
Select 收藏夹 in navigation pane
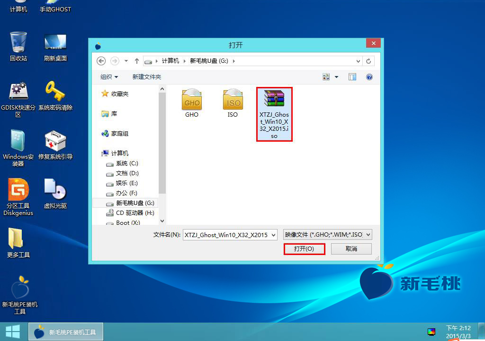tap(115, 94)
